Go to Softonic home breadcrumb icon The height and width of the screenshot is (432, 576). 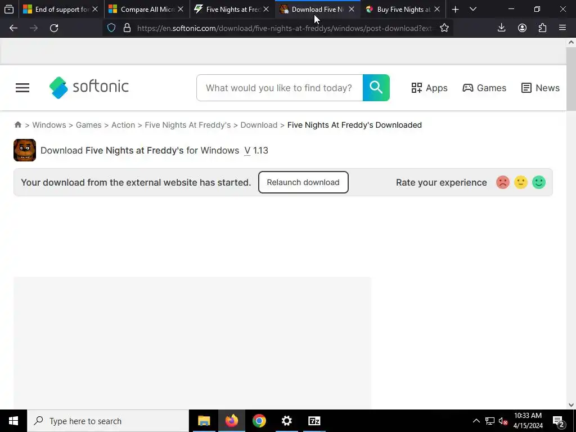coord(17,124)
